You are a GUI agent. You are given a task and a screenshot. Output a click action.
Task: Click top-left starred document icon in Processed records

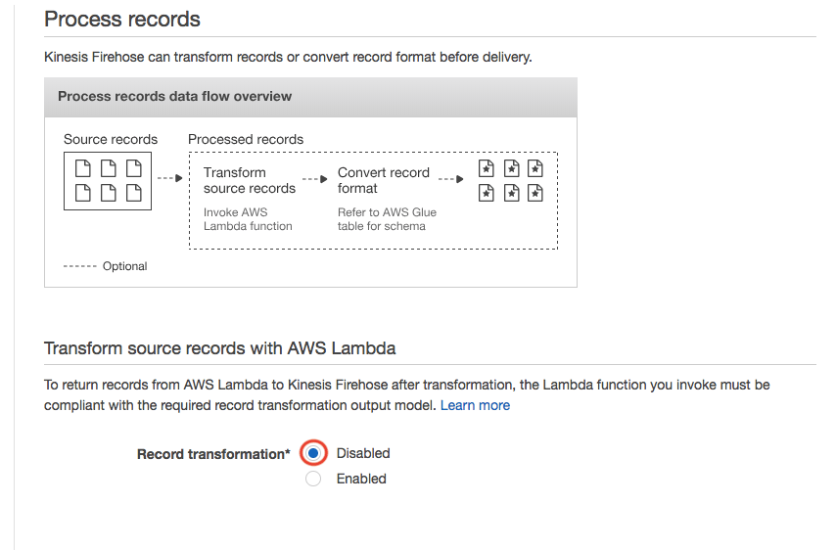[486, 168]
